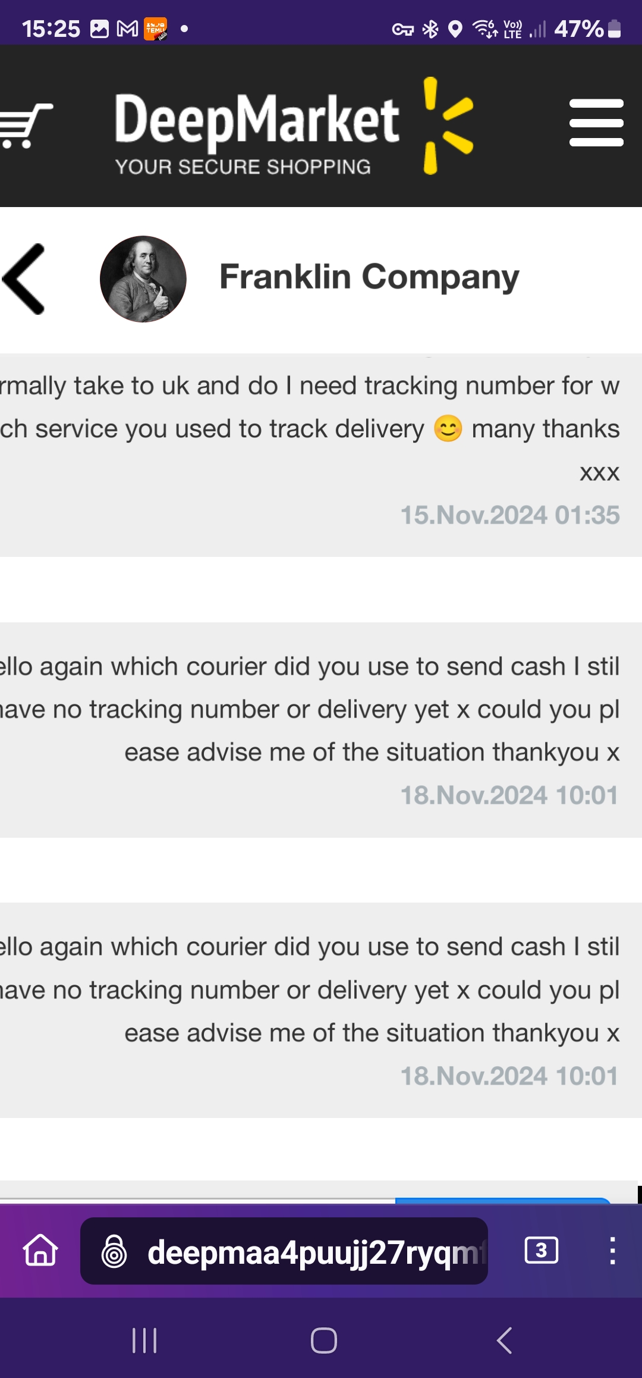Select the first 18.Nov.2024 10:01 message
This screenshot has width=642, height=1378.
coord(321,730)
